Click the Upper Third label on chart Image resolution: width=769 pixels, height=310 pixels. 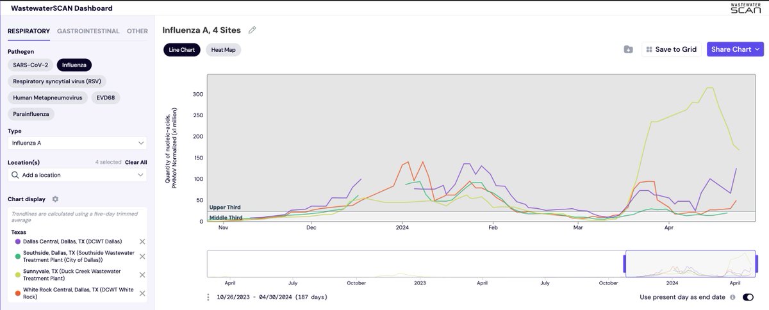225,208
